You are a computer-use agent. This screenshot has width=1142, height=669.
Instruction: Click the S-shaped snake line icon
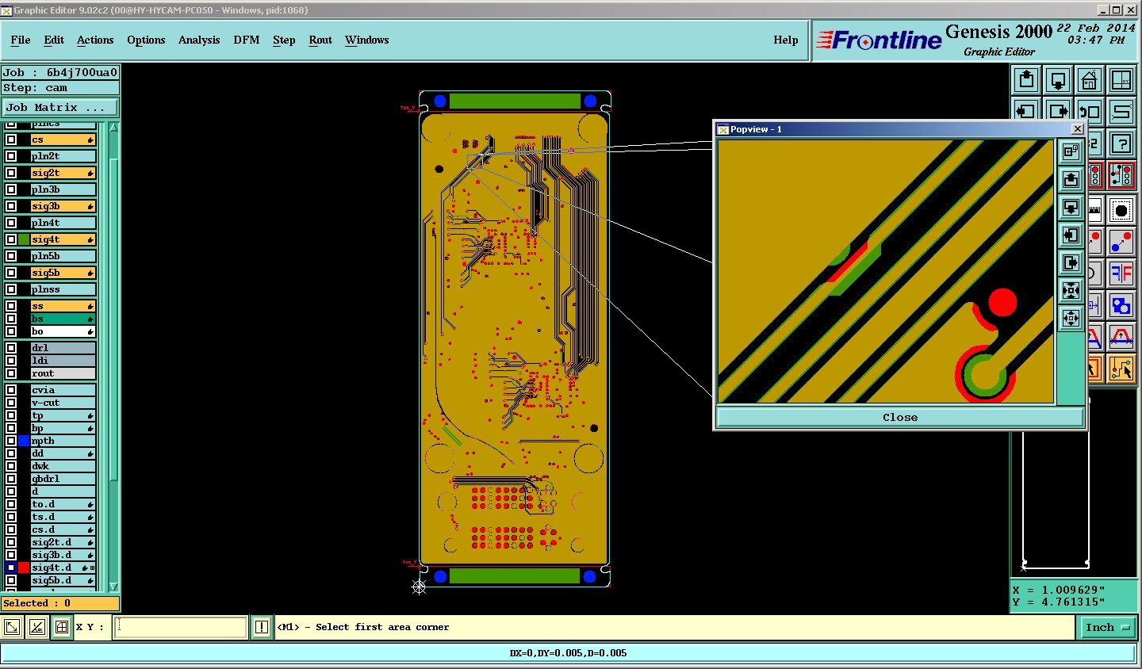coord(1121,111)
